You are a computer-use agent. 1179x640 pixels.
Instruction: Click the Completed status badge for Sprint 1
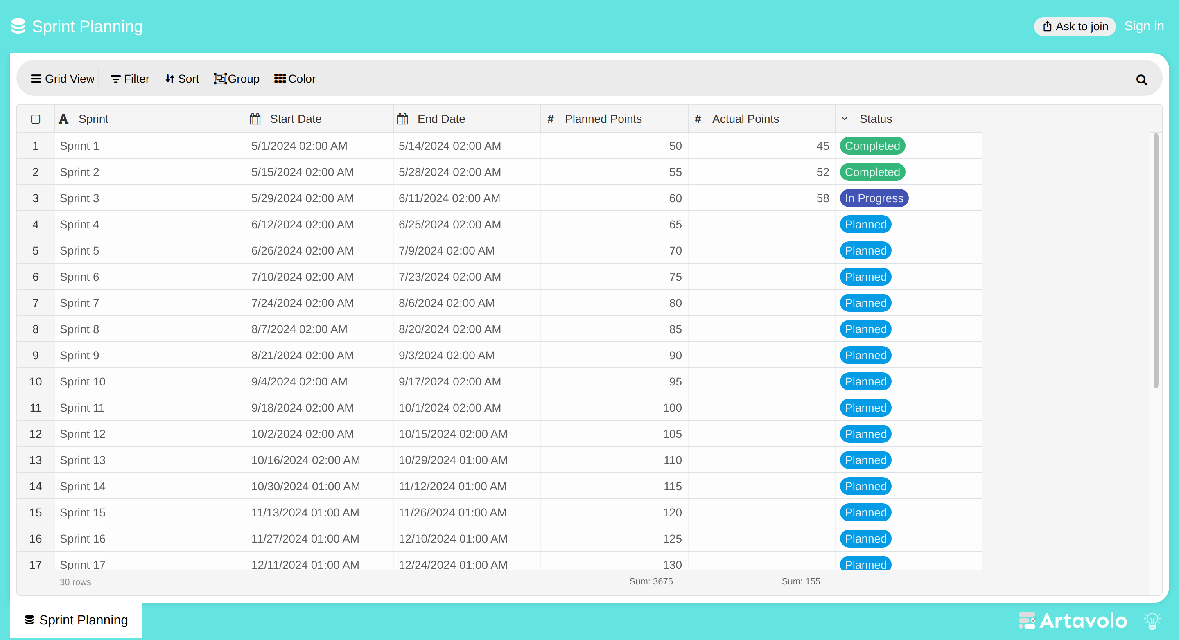coord(872,146)
